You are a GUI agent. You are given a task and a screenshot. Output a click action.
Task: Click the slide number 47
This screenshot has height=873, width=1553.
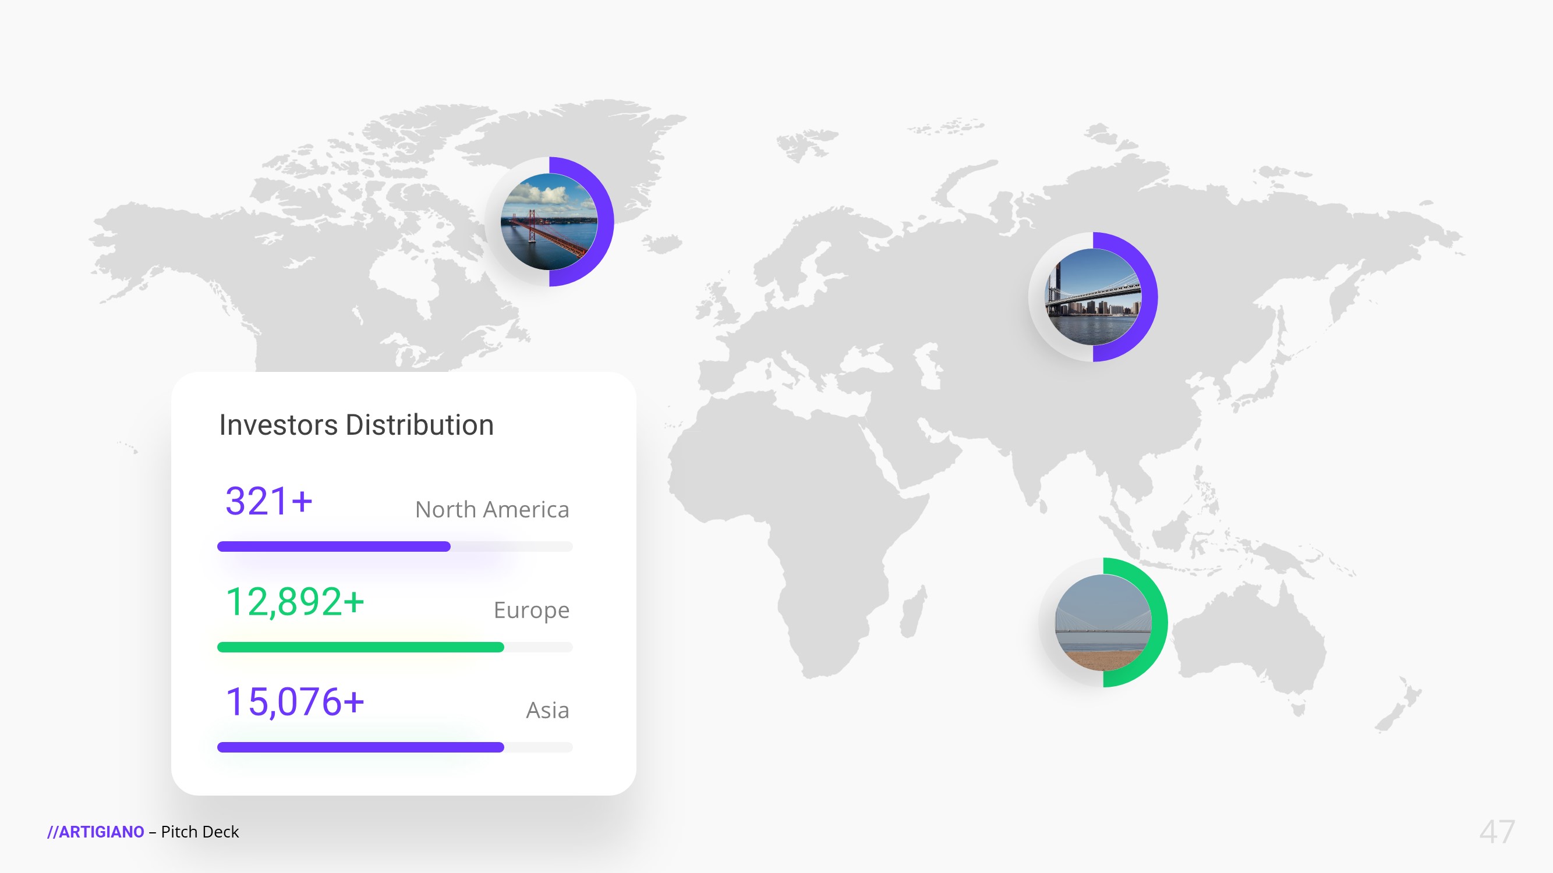pyautogui.click(x=1497, y=832)
